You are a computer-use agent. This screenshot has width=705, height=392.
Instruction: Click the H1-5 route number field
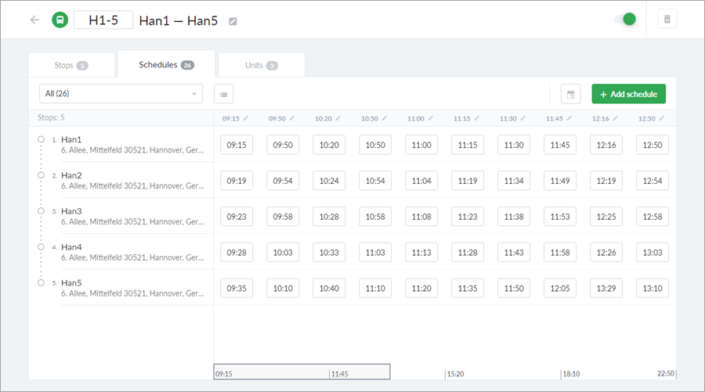point(103,20)
